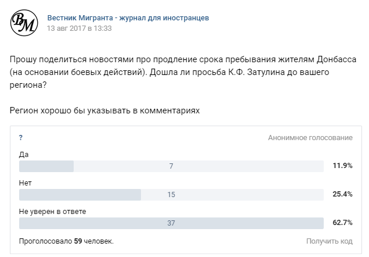Select the Нет poll option label
Viewport: 369px width, 257px height.
26,183
